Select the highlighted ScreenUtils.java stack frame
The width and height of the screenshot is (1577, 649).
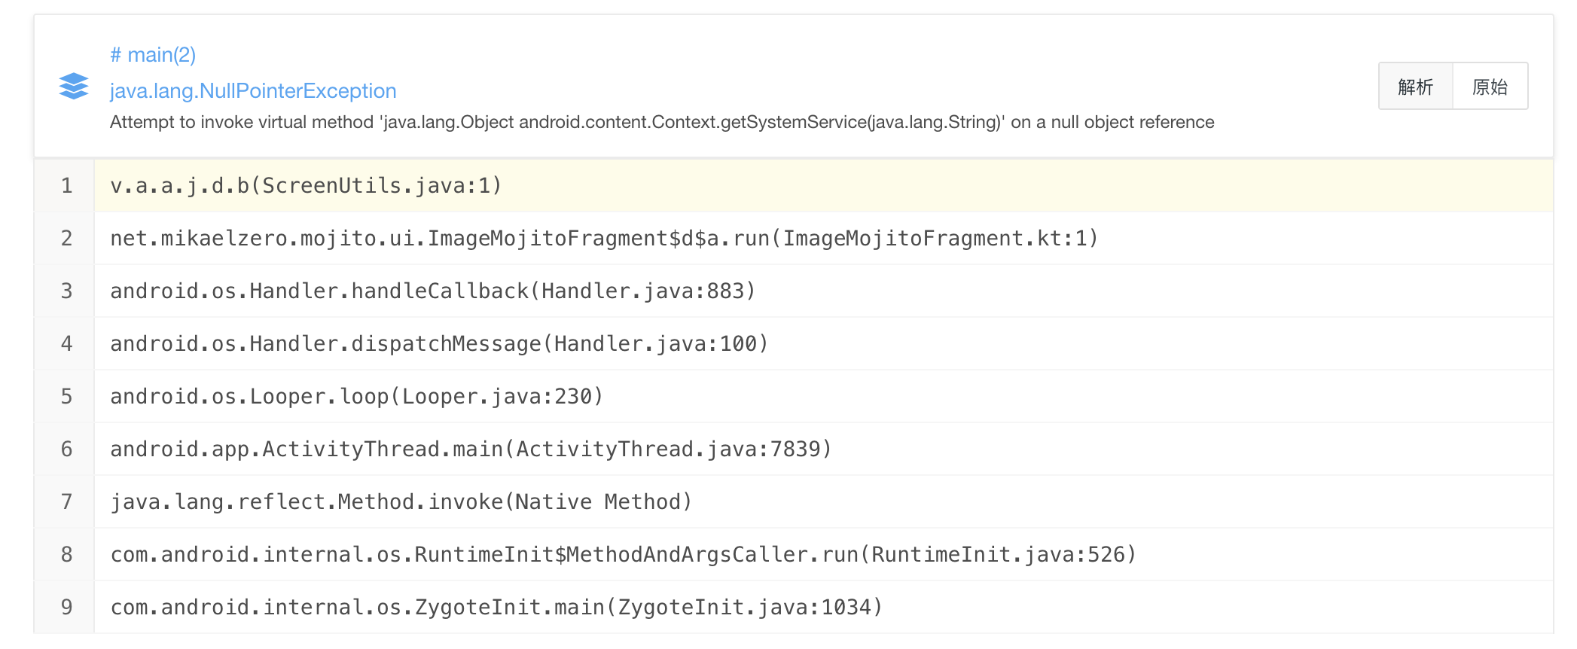click(304, 184)
